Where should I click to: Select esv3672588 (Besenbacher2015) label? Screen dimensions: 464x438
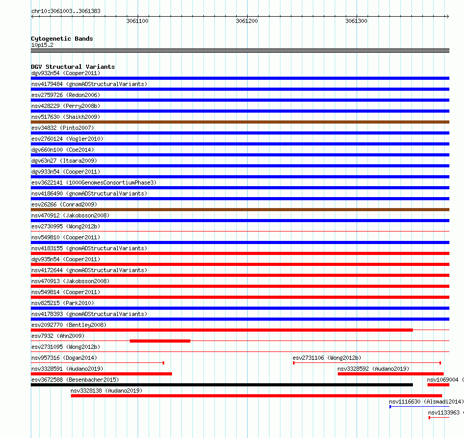click(75, 380)
